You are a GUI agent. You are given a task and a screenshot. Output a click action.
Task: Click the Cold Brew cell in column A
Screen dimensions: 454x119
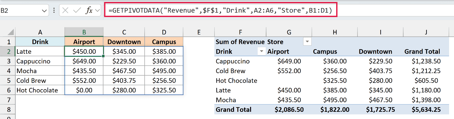tap(40, 81)
